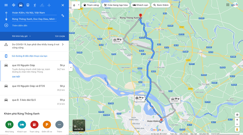
Task: Select the driving travel mode
Action: click(x=21, y=5)
